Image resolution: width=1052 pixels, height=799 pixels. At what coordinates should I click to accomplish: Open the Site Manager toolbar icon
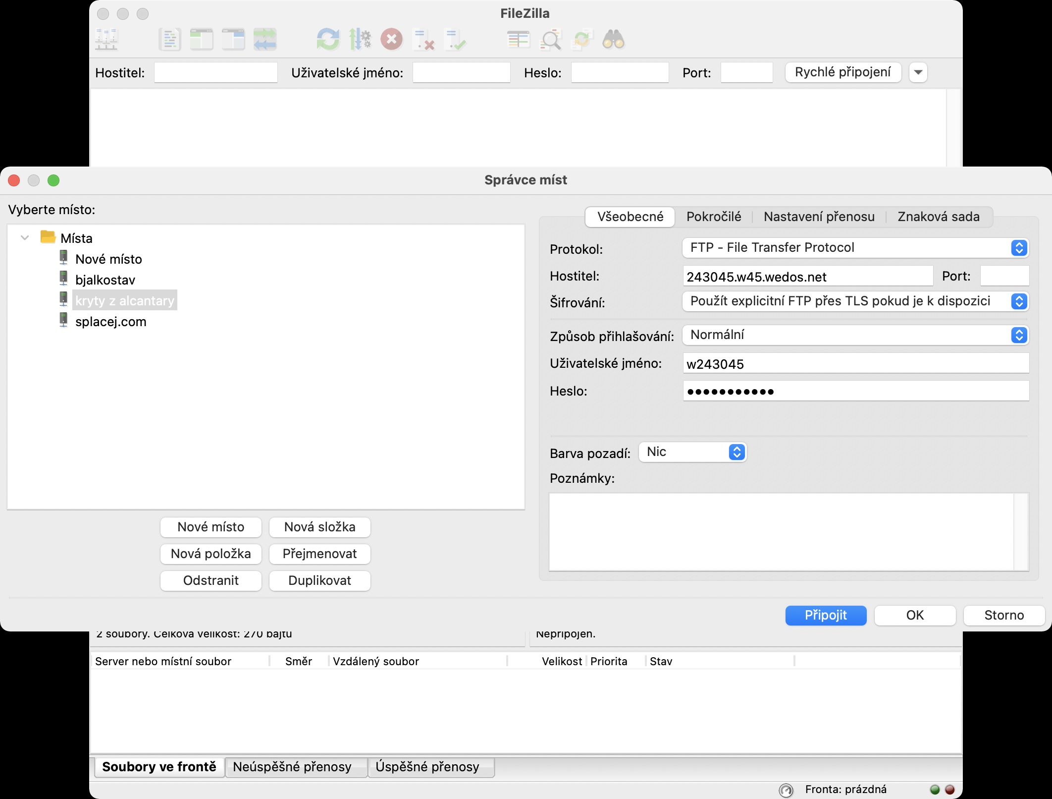tap(106, 39)
